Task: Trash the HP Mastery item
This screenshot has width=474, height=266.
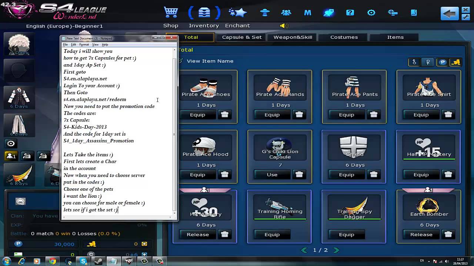Action: click(x=225, y=234)
